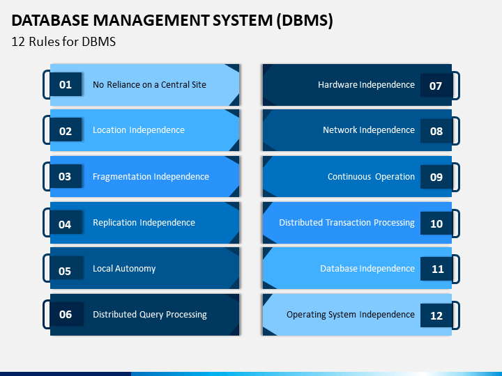Click the number box "07"

[x=436, y=86]
